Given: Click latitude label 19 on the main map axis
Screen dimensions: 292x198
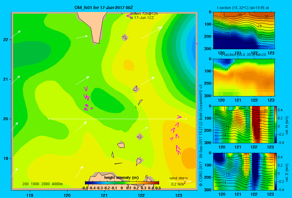Looking at the screenshot, I should (6, 158).
